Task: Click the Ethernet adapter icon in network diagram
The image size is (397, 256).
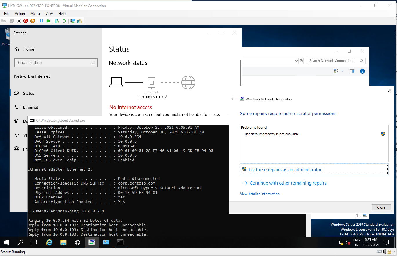Action: [152, 83]
